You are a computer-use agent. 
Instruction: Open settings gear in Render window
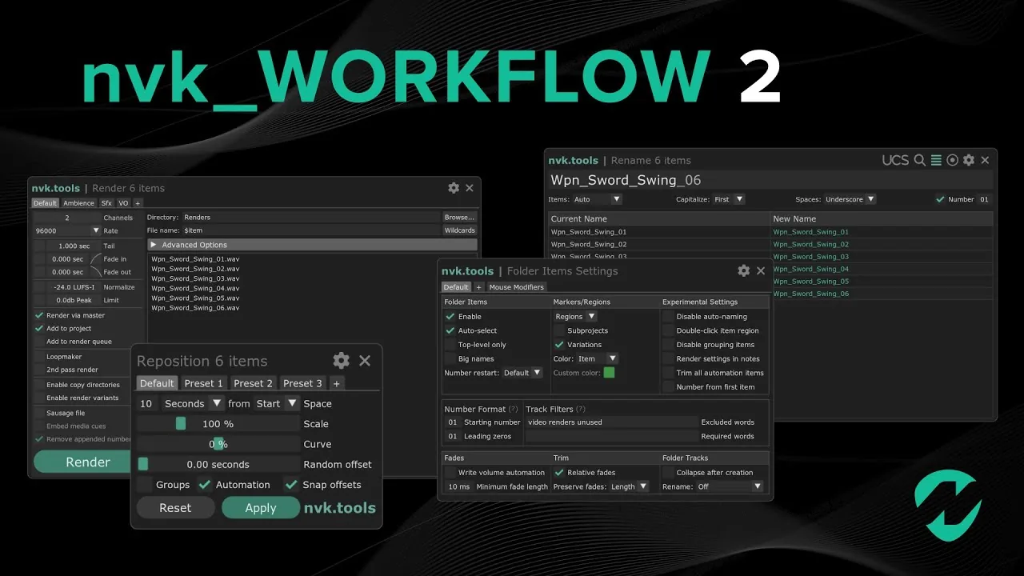(x=454, y=188)
